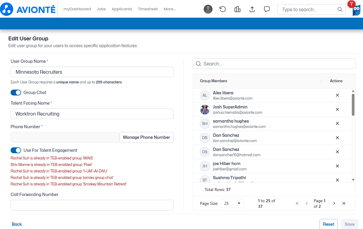Open the Page Size dropdown
This screenshot has height=229, width=363.
point(232,203)
